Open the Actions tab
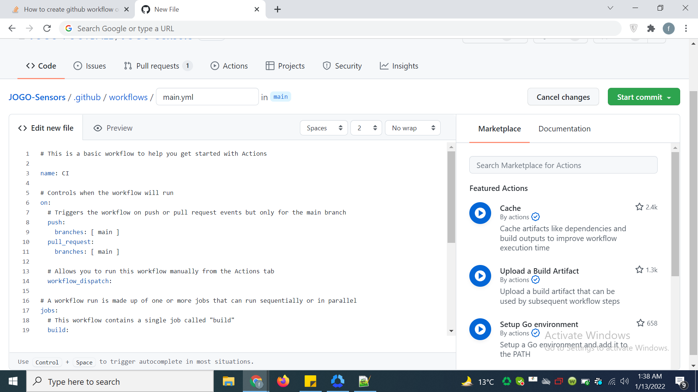 click(x=229, y=66)
